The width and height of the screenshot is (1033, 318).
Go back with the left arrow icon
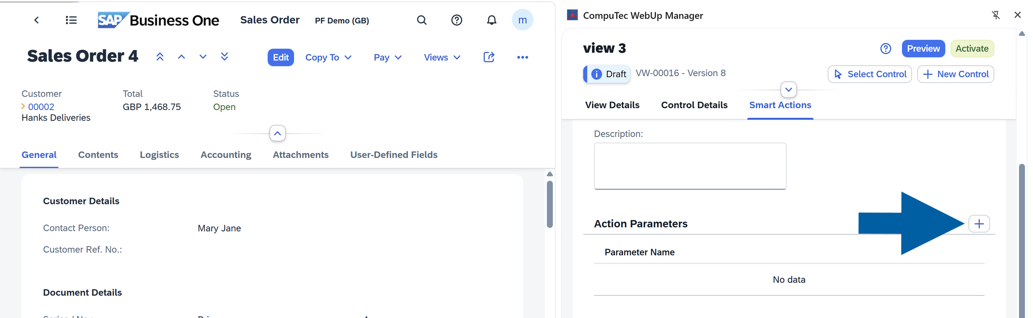point(36,20)
